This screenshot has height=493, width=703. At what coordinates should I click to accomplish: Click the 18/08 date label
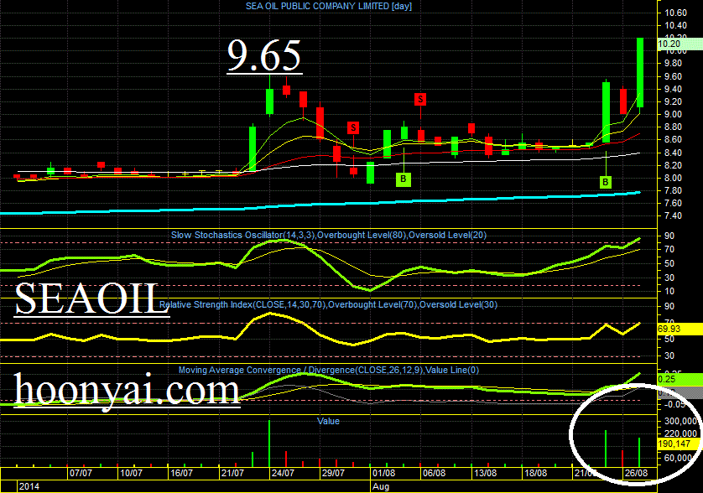[x=535, y=473]
